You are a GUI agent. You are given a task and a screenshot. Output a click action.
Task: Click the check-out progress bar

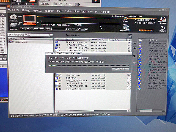[x=89, y=65]
